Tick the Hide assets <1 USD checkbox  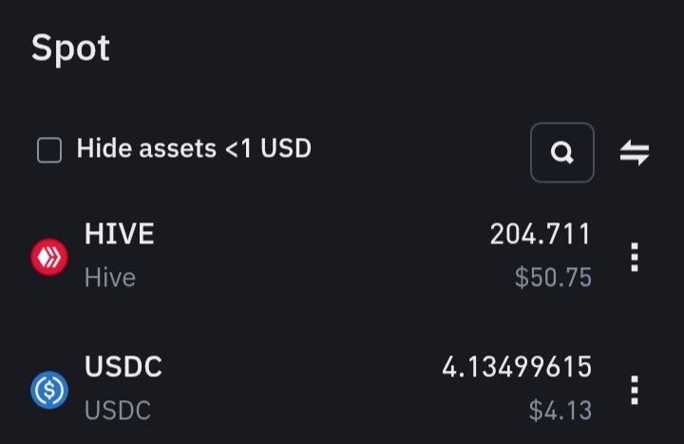click(x=49, y=150)
